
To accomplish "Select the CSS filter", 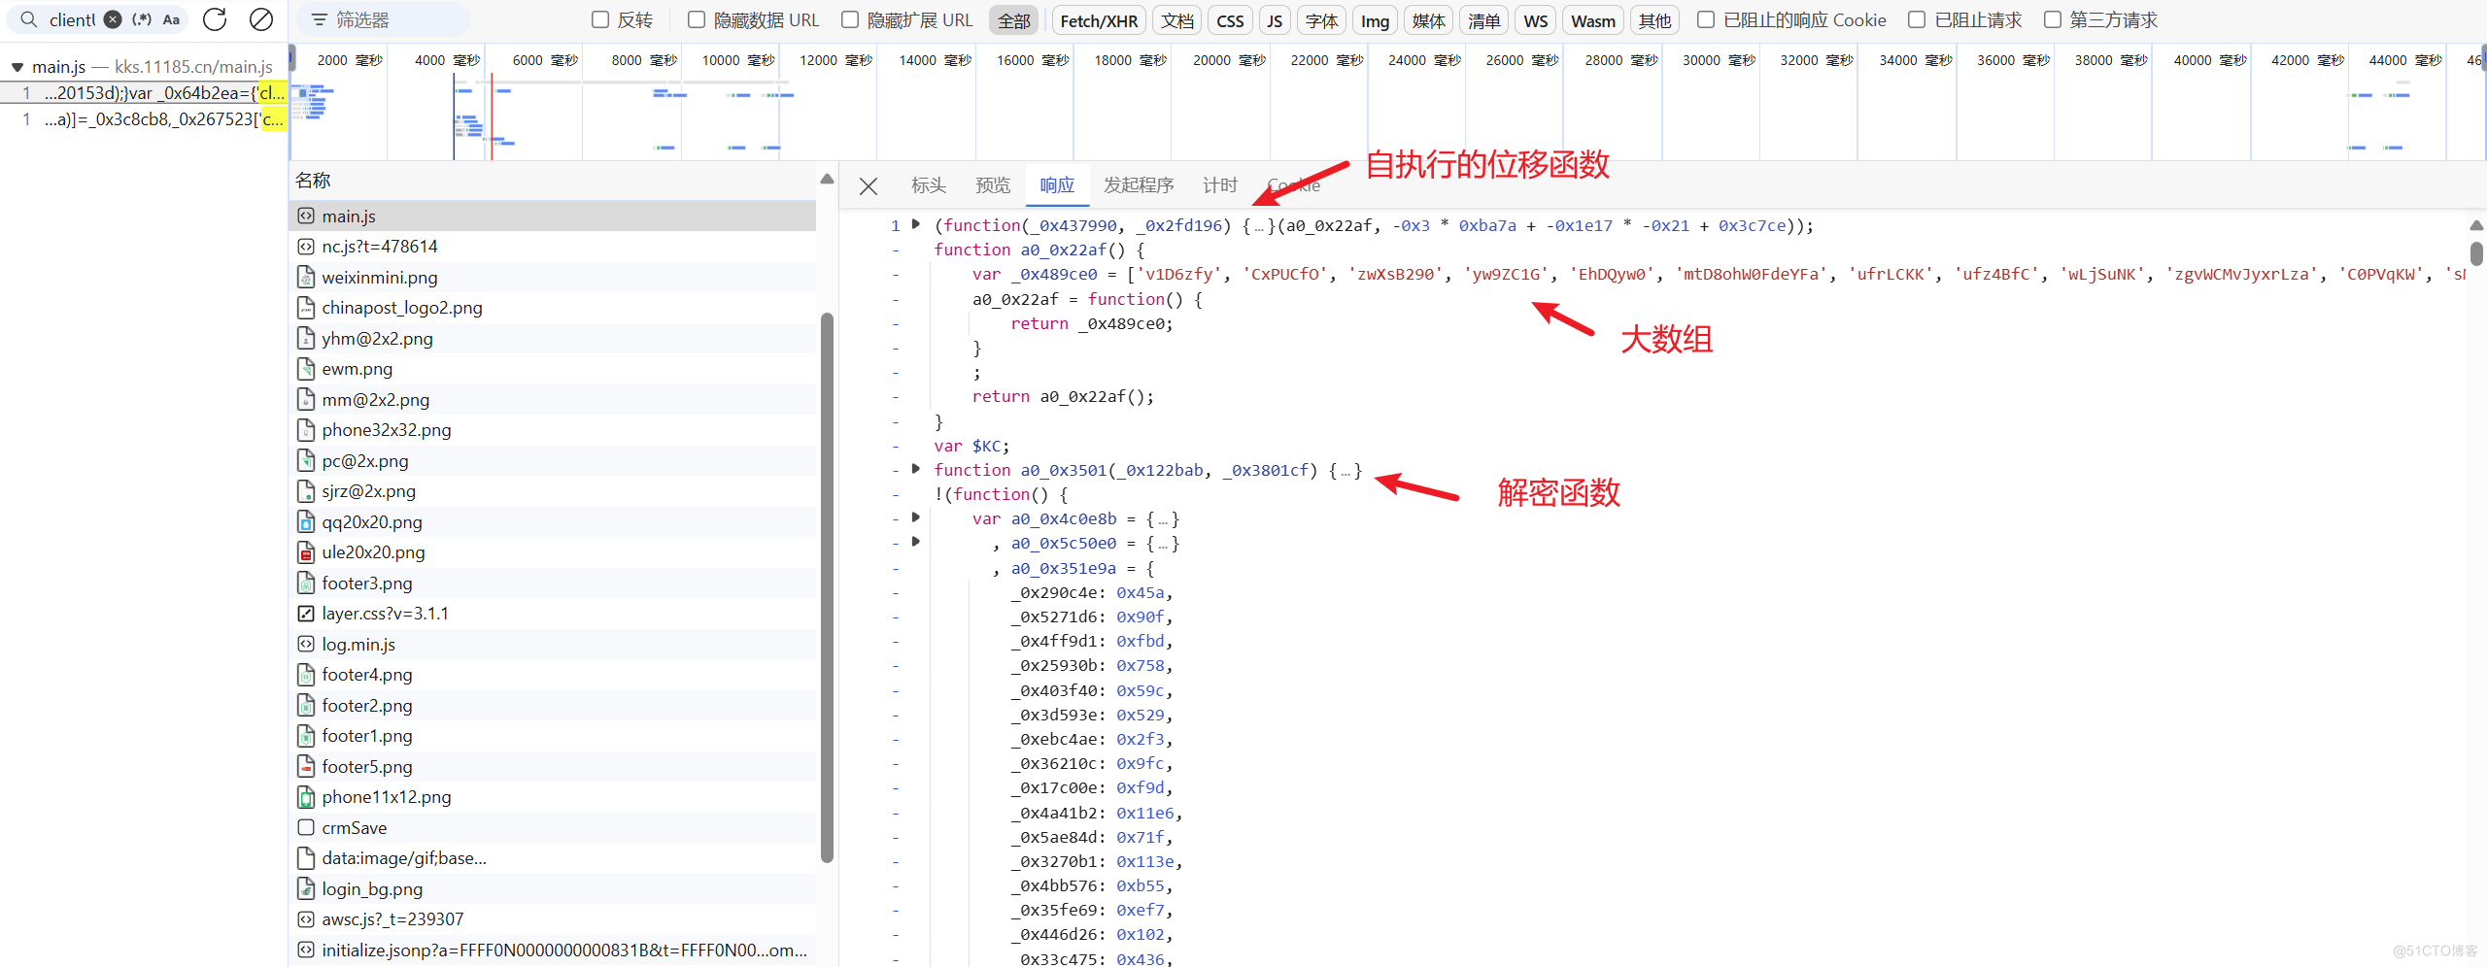I will [x=1230, y=20].
